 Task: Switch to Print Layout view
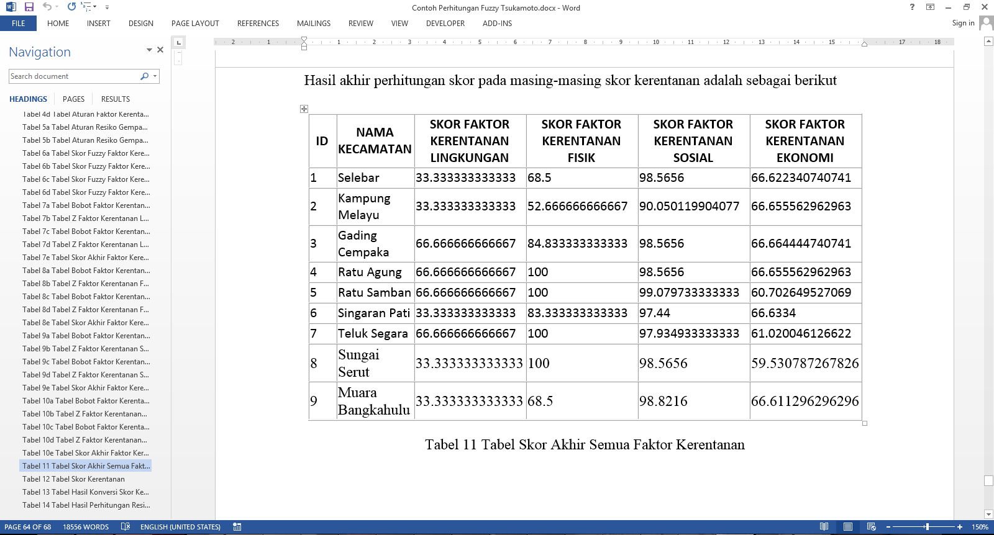tap(847, 527)
